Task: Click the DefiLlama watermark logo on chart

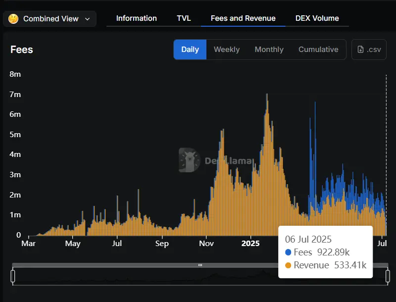Action: [189, 160]
